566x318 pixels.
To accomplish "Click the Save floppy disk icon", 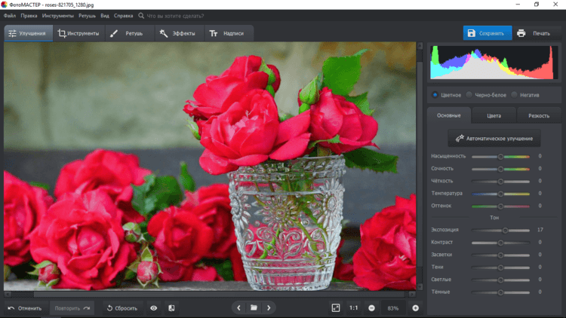I will (x=472, y=33).
